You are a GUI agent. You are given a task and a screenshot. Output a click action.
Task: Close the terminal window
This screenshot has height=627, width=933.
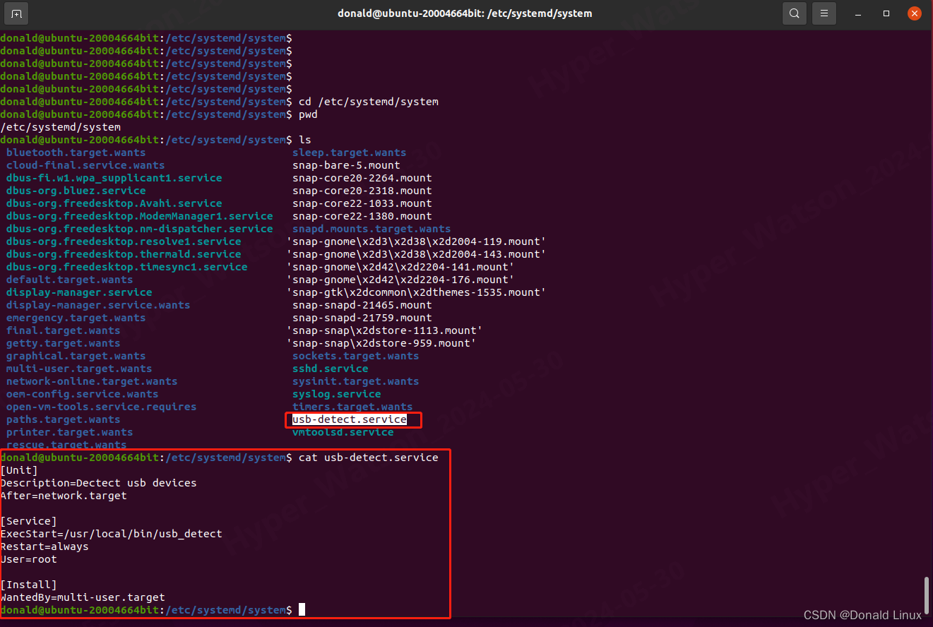coord(914,13)
